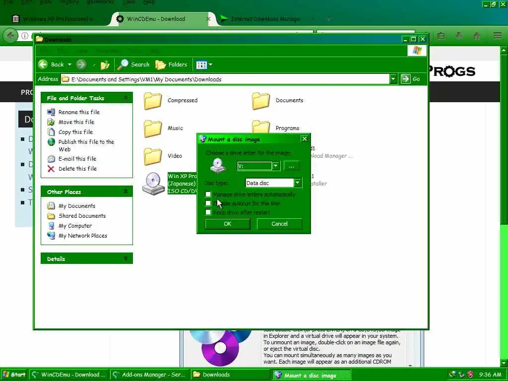Select the Win XP Pro ISO disc icon
Screen dimensions: 508x381
tap(153, 184)
